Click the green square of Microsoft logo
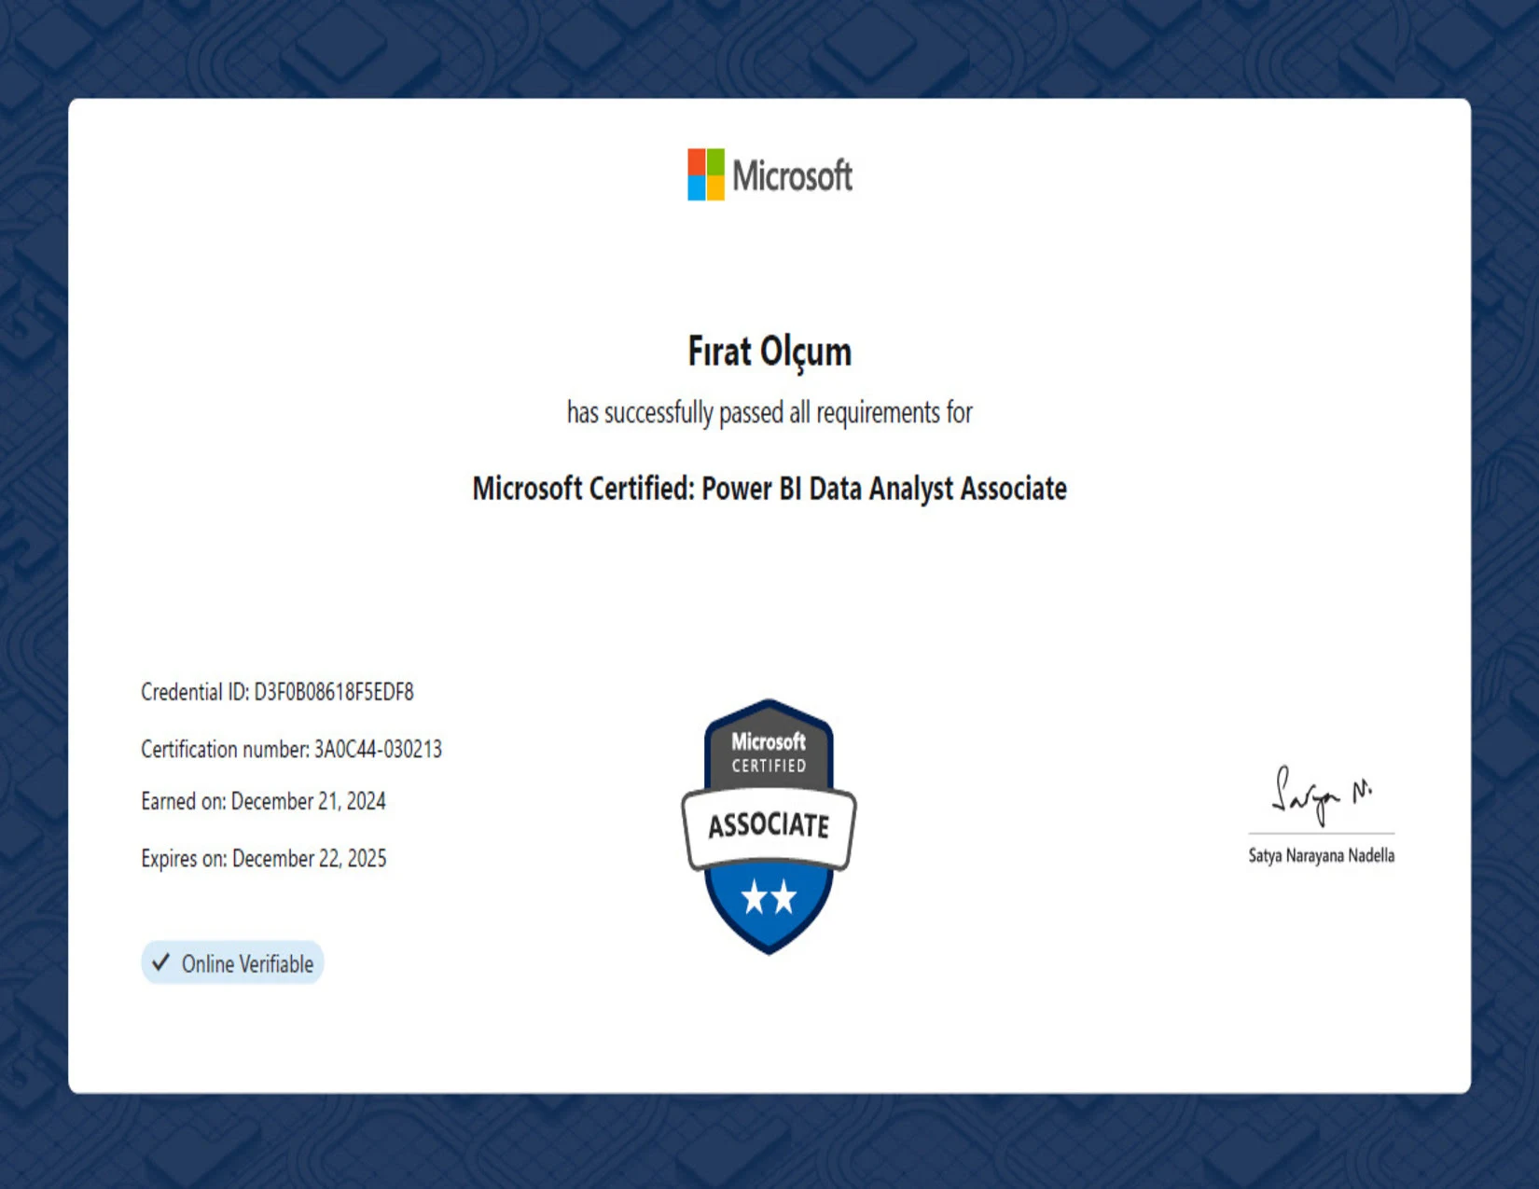 715,161
